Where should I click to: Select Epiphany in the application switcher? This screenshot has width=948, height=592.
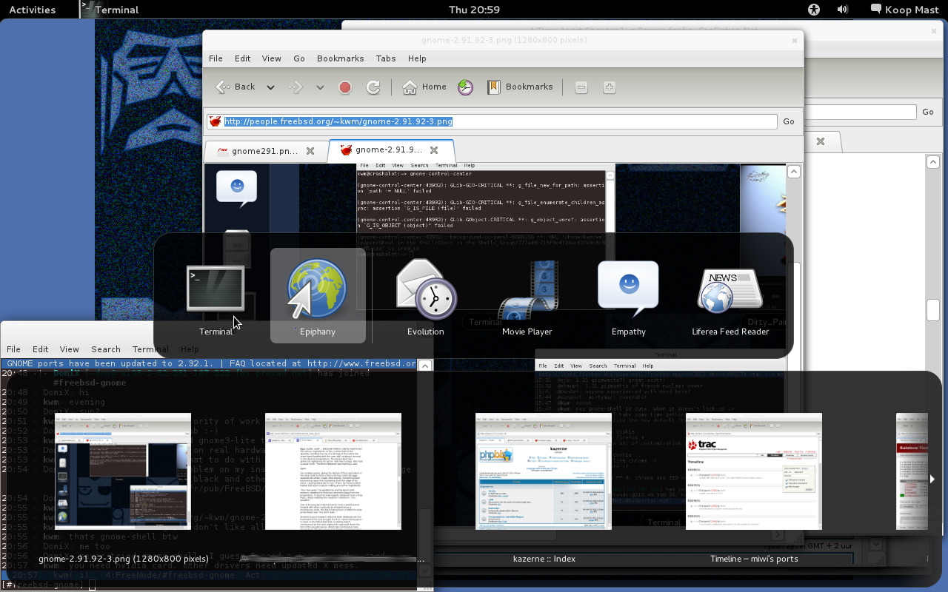[318, 296]
